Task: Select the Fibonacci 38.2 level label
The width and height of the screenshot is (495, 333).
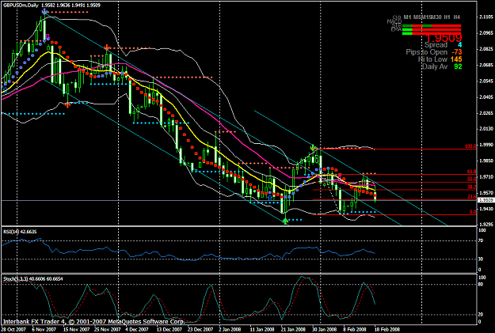Action: [x=472, y=187]
